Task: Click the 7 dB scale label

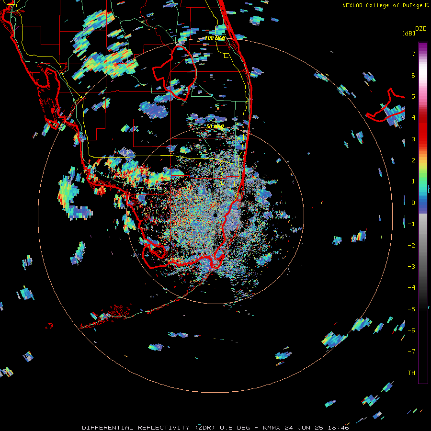Action: (413, 54)
